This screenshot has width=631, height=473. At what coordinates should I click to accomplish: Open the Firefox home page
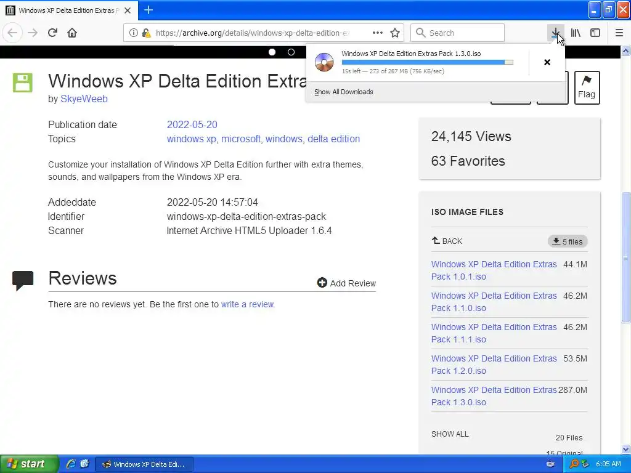tap(72, 33)
